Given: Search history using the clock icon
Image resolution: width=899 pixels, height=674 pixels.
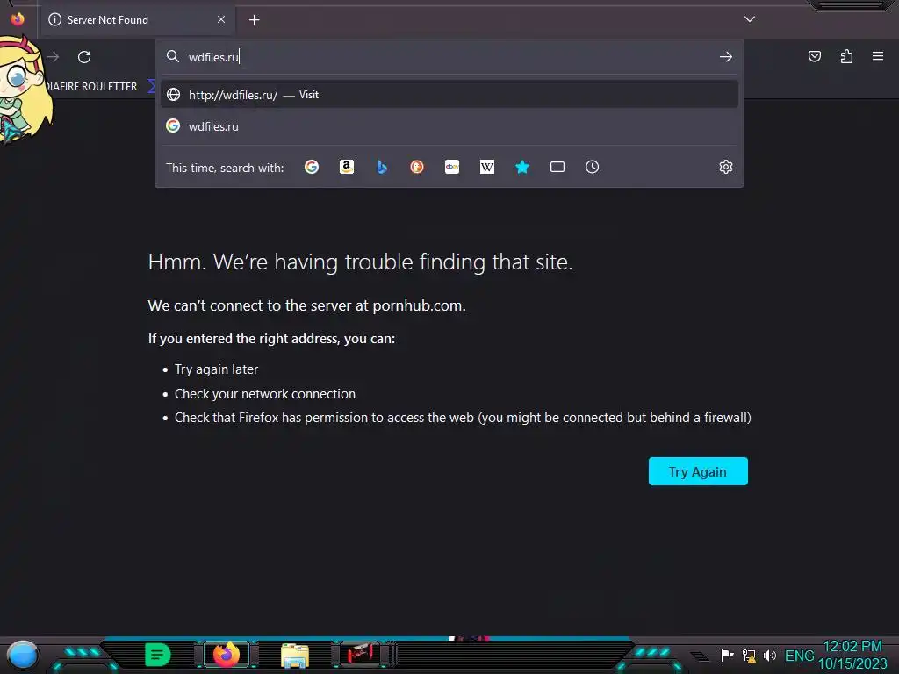Looking at the screenshot, I should 593,167.
